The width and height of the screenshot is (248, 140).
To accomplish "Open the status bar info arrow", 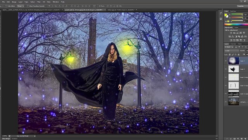I will pos(35,136).
